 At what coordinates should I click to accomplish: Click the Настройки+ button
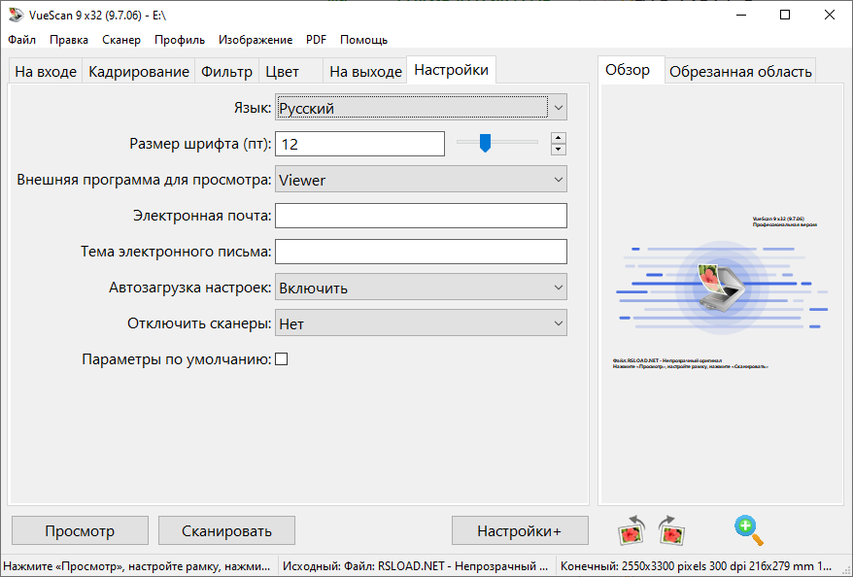520,530
